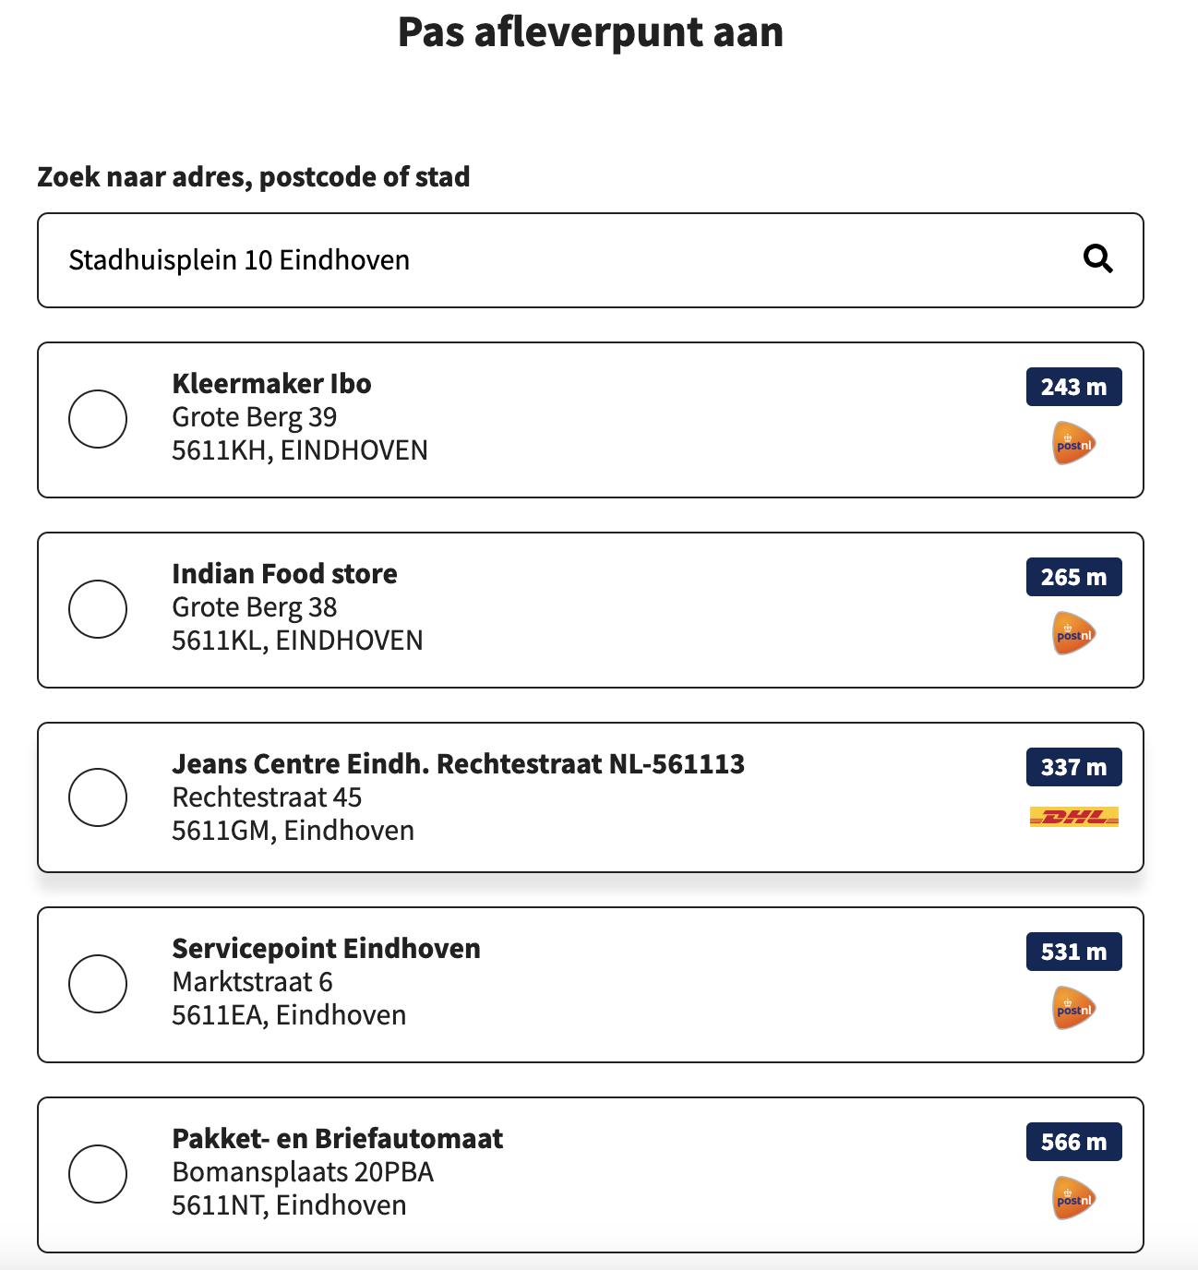Click the Grote Berg 38 address text
Screen dimensions: 1198x1270
tap(255, 607)
